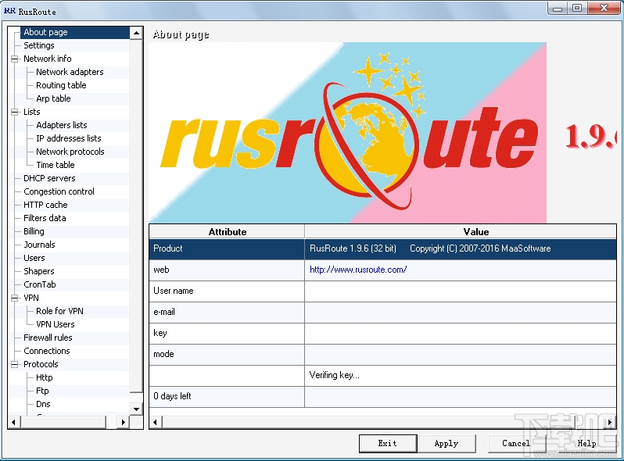Click the tree scroll-down arrow
Screen dimensions: 624x461
pos(136,409)
